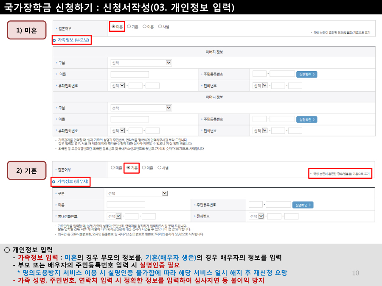Select 이혼 radio in the second form
382x286 pixels.
click(144, 167)
